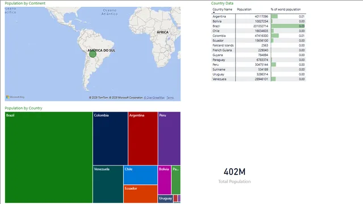Click the Chile row in Country Data
Image resolution: width=363 pixels, height=204 pixels.
point(259,31)
